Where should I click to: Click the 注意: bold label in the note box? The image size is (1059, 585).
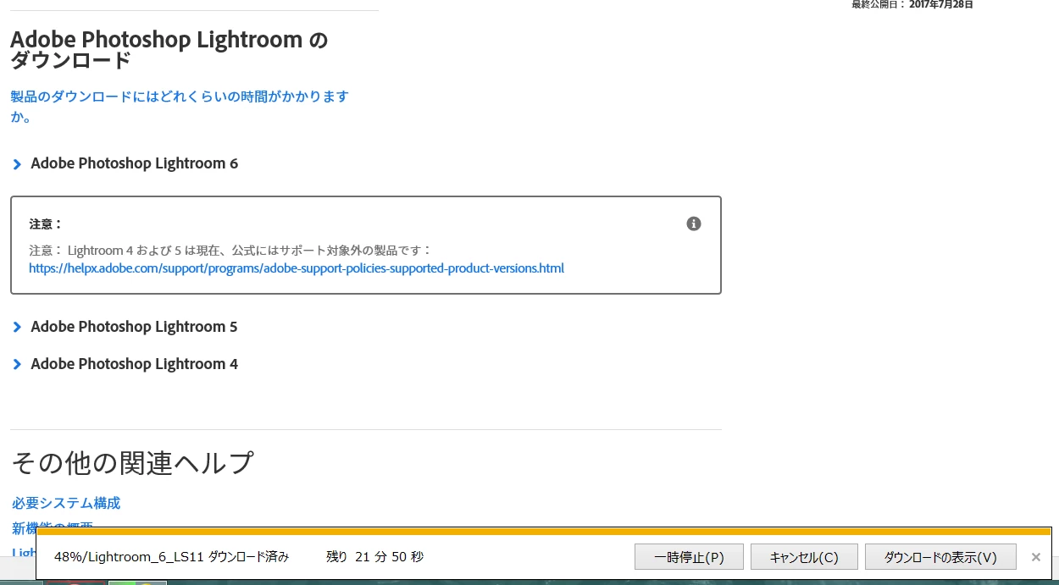click(46, 224)
